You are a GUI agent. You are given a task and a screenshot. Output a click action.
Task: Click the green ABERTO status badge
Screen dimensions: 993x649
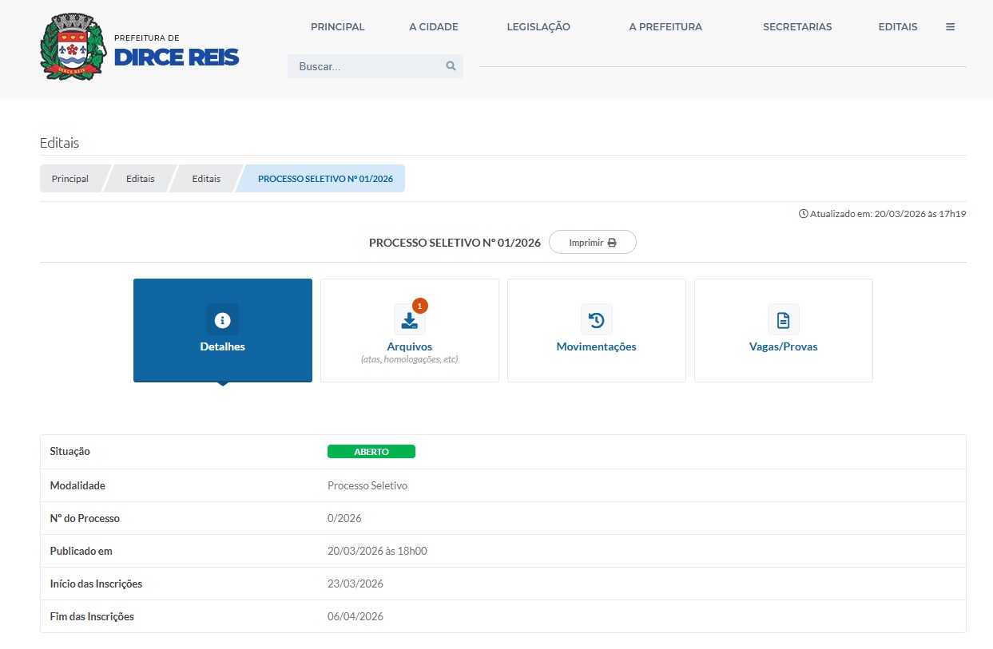[x=371, y=452]
